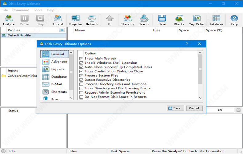The width and height of the screenshot is (243, 154).
Task: Toggle Enable Windows Shell Extension
Action: click(x=81, y=63)
